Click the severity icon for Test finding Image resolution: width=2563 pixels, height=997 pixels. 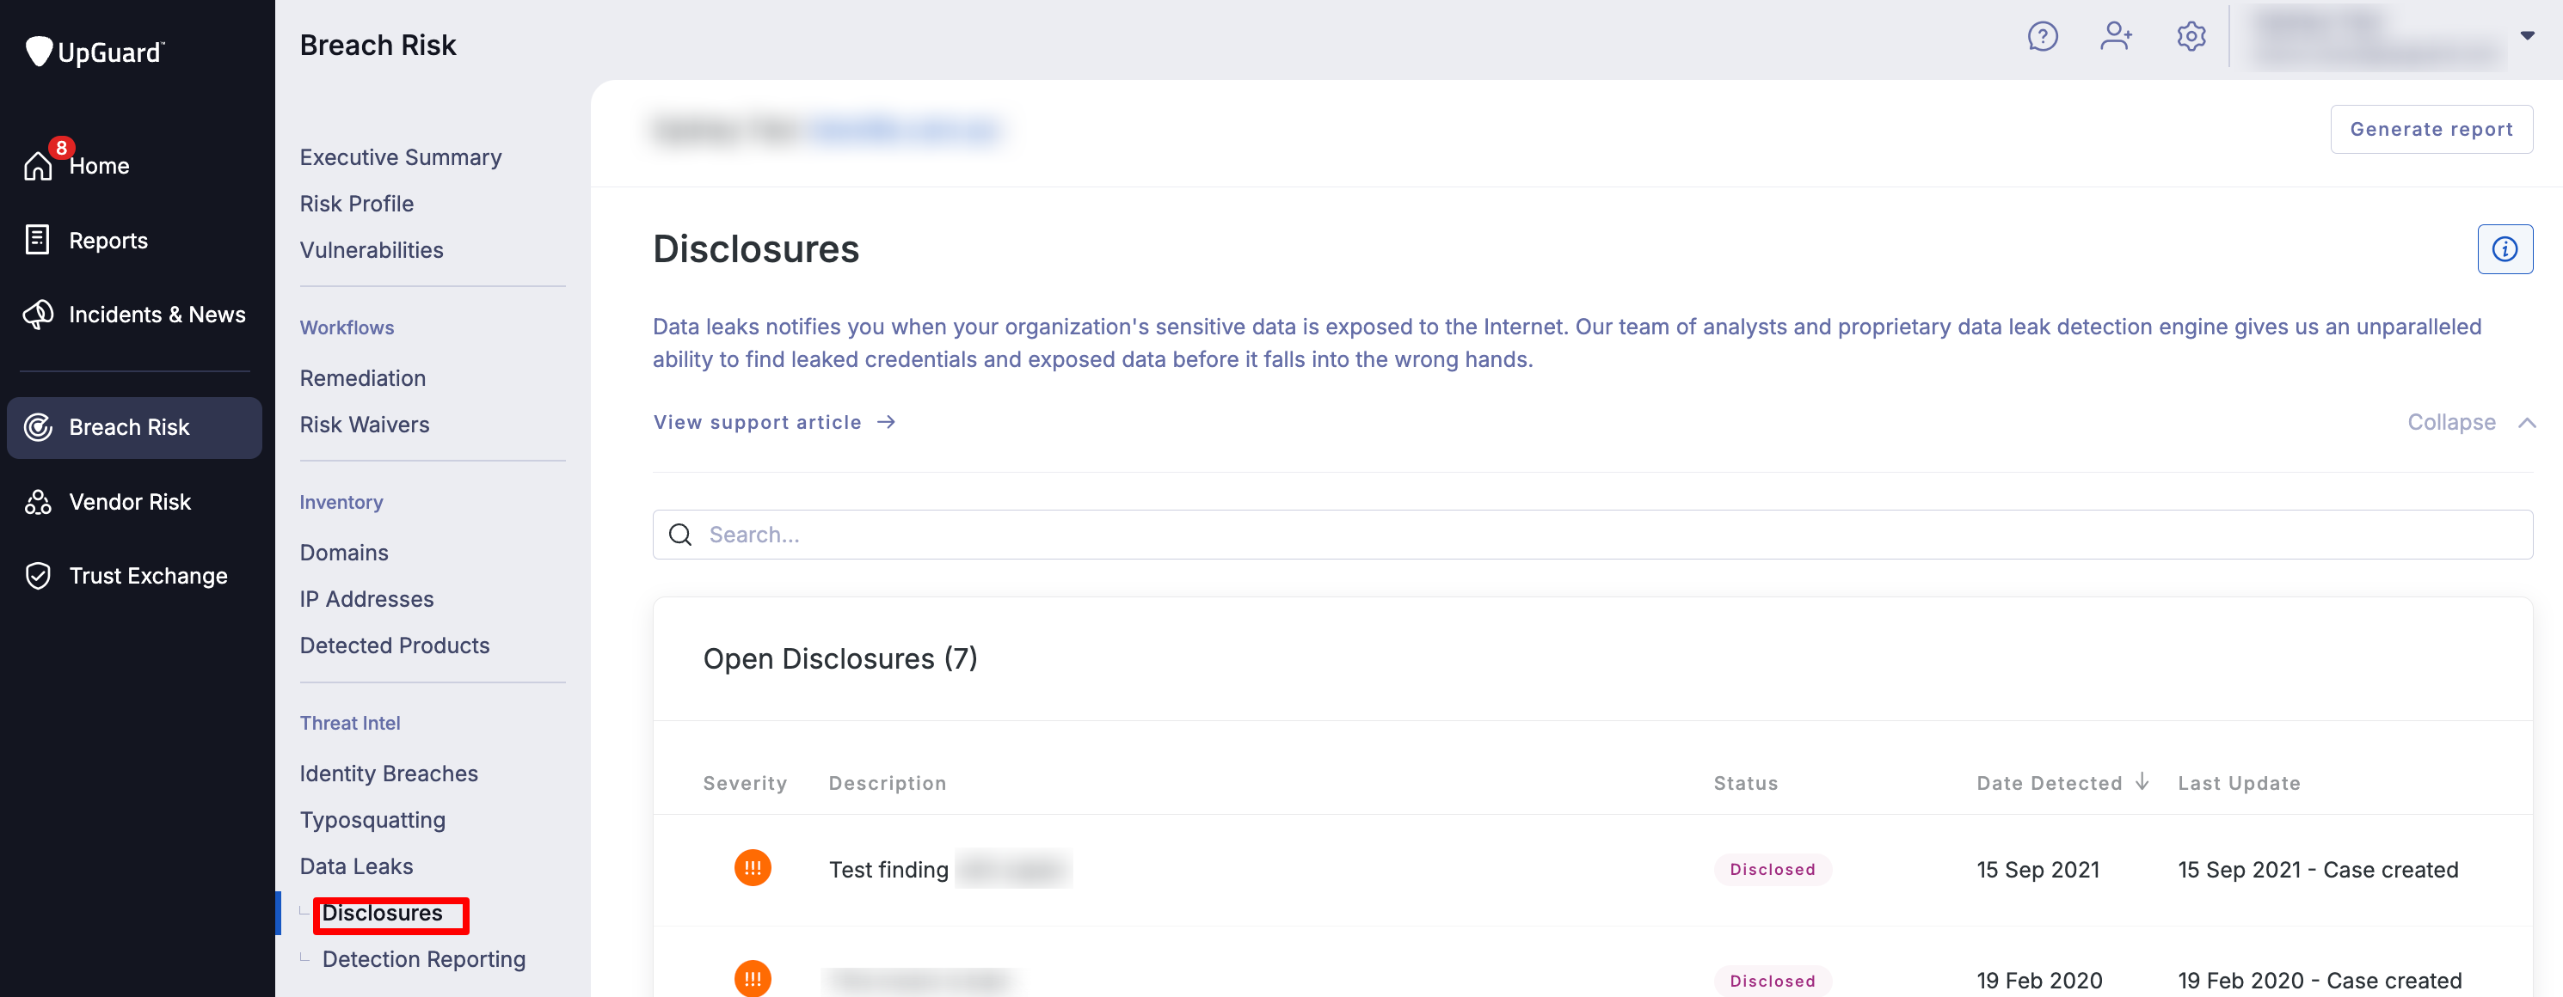[753, 868]
